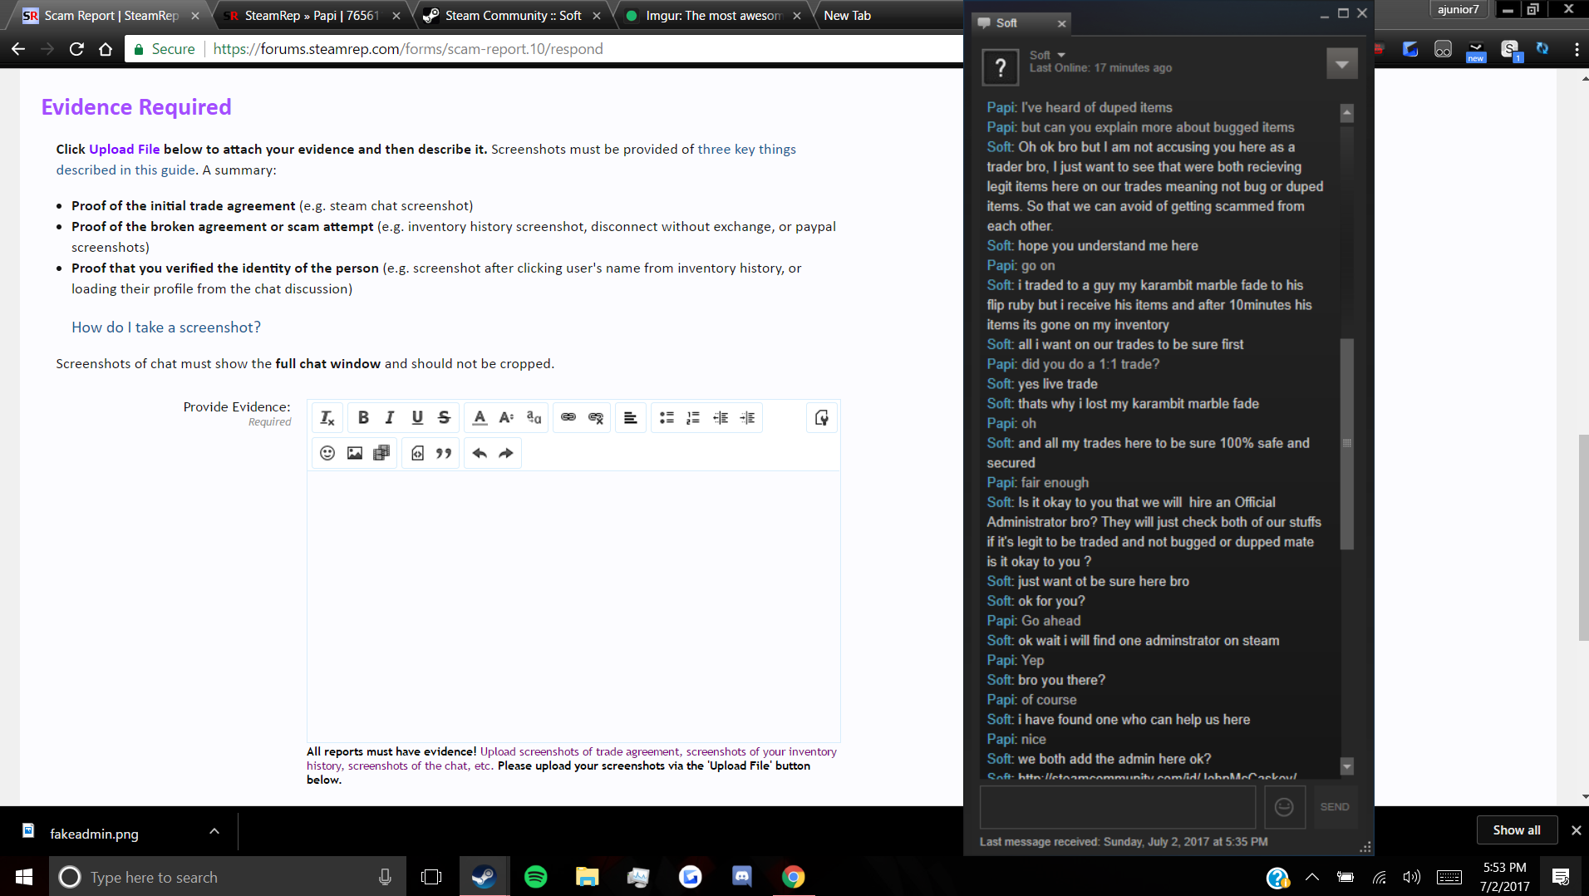This screenshot has width=1589, height=896.
Task: Click the browser back arrow
Action: tap(18, 49)
